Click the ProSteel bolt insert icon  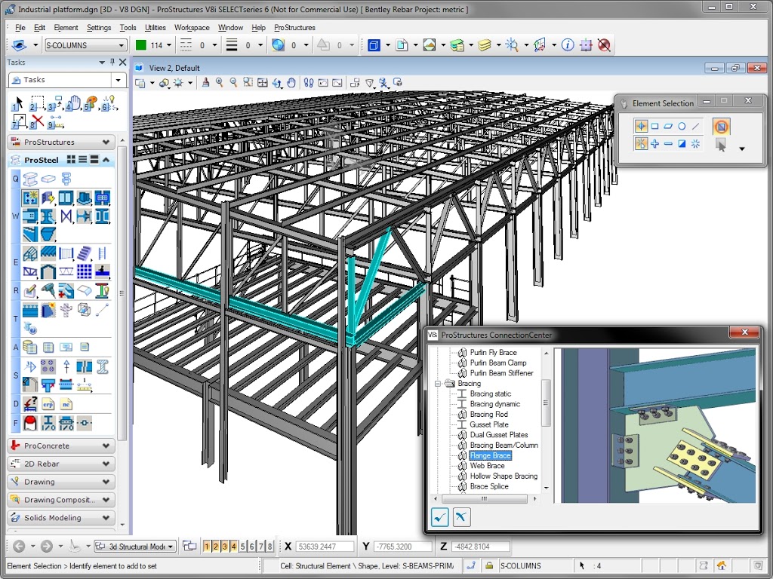[66, 178]
